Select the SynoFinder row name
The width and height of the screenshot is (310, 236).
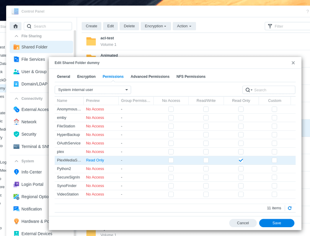point(67,186)
